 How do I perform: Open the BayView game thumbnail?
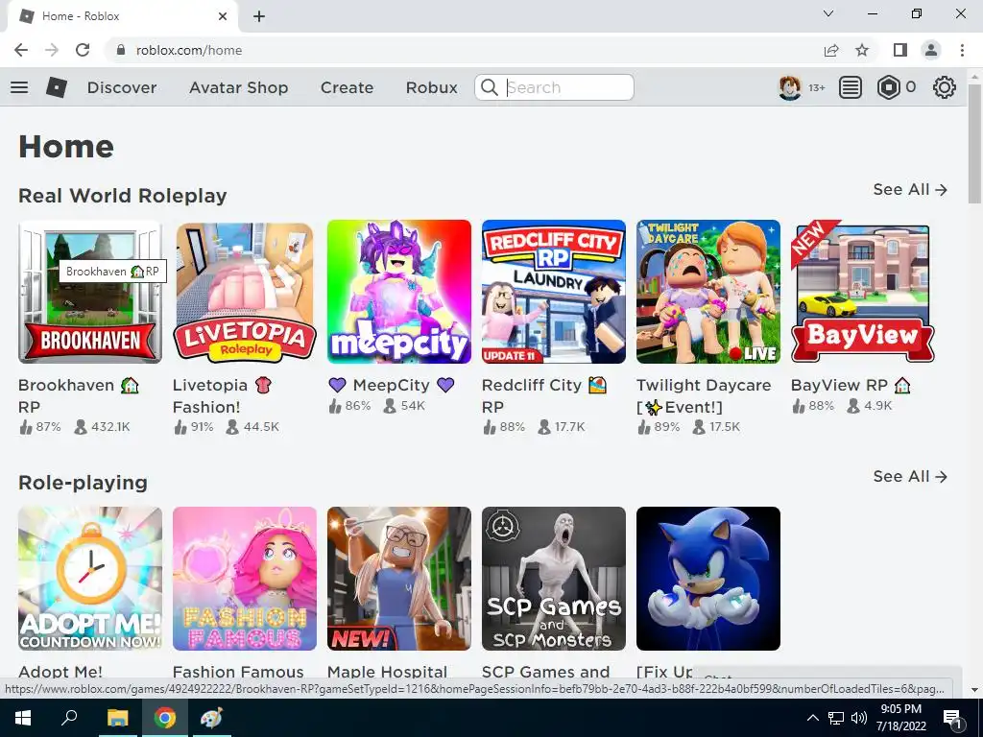[x=863, y=292]
